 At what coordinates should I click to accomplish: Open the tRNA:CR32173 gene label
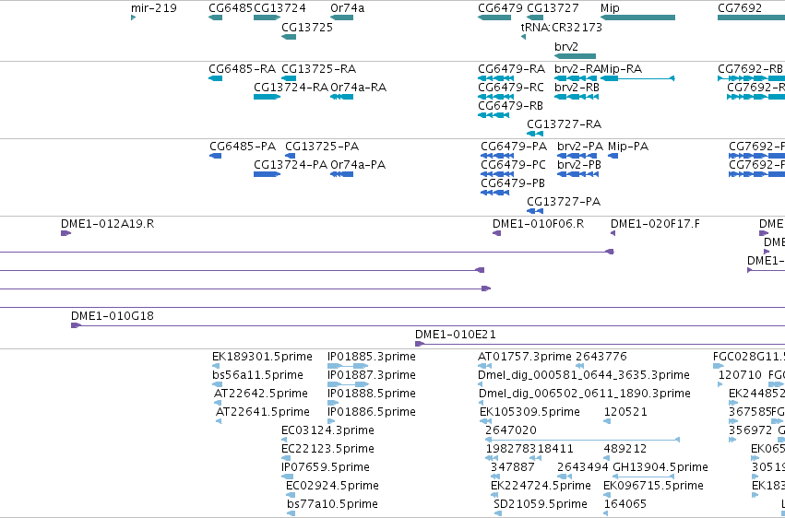(561, 28)
